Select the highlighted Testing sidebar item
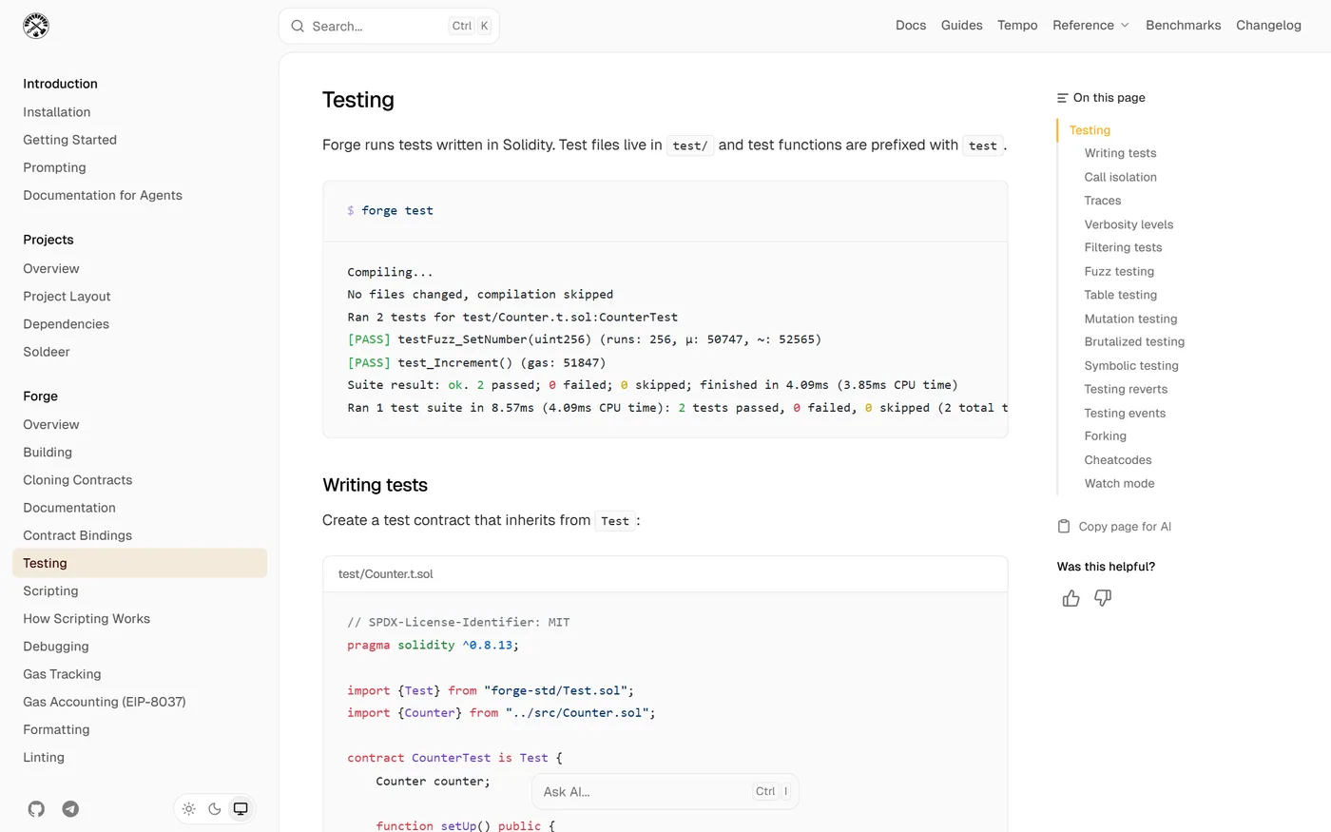Screen dimensions: 1331x832 coord(140,563)
